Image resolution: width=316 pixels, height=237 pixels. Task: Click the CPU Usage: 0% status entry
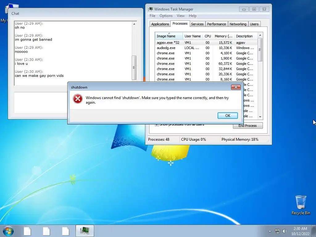[x=193, y=139]
